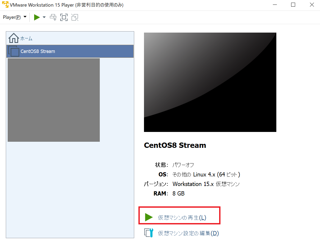Viewport: 320px width, 244px height.
Task: Minimize the VMware Player window
Action: (x=274, y=5)
